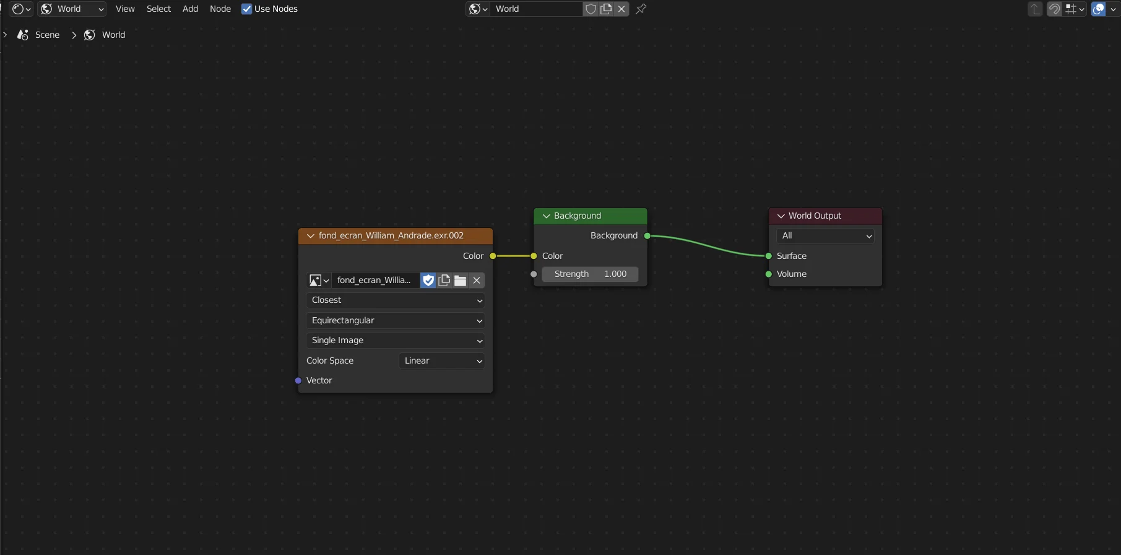Click the pin icon beside the World datablock
This screenshot has width=1121, height=555.
pyautogui.click(x=641, y=9)
